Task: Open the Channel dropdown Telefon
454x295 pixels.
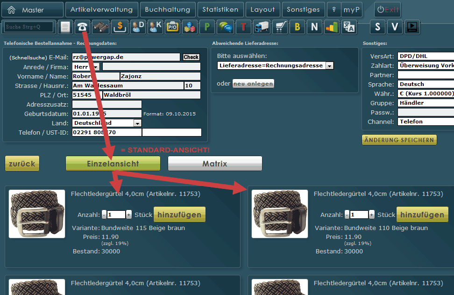Action: point(426,122)
